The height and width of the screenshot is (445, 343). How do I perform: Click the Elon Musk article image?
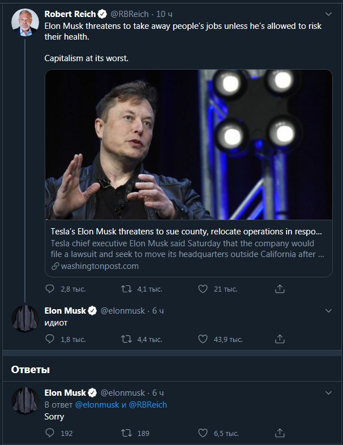tap(188, 145)
